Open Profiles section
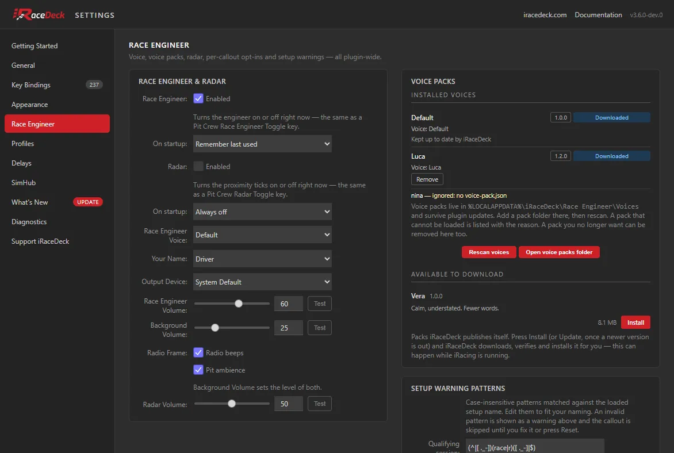The image size is (674, 453). [57, 144]
